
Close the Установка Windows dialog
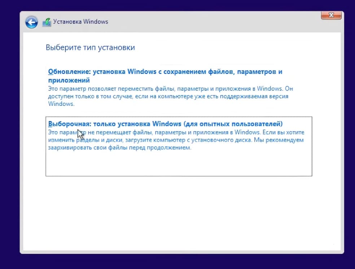pos(331,15)
